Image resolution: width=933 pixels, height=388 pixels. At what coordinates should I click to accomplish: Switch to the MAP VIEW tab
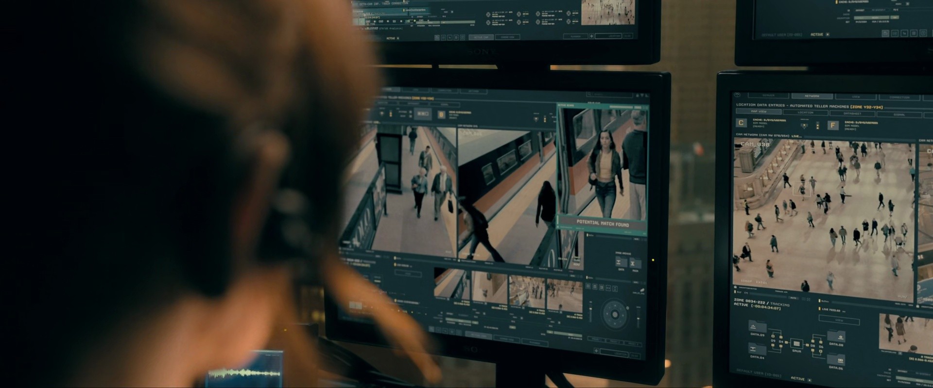759,112
